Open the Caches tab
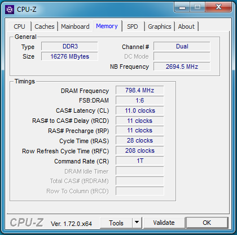 [45, 26]
